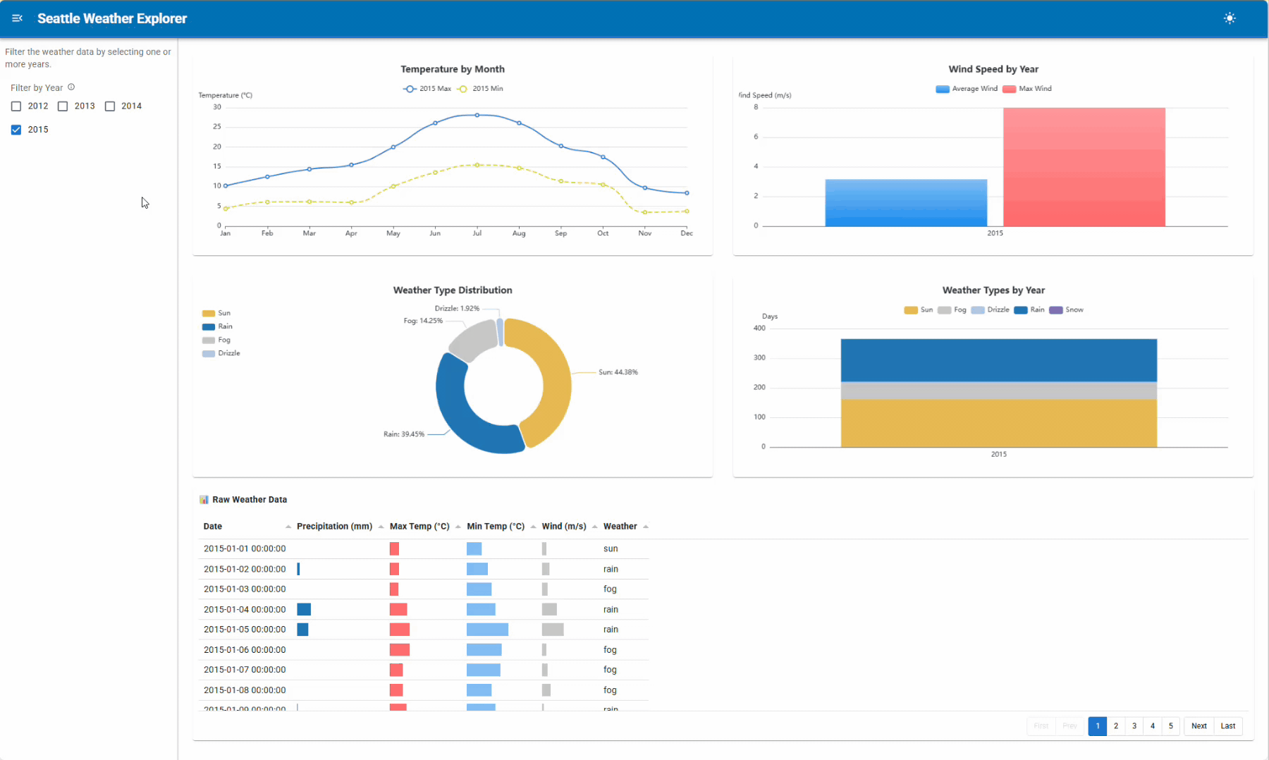The image size is (1269, 760).
Task: Sort by Precipitation (mm) column arrow
Action: pos(381,527)
